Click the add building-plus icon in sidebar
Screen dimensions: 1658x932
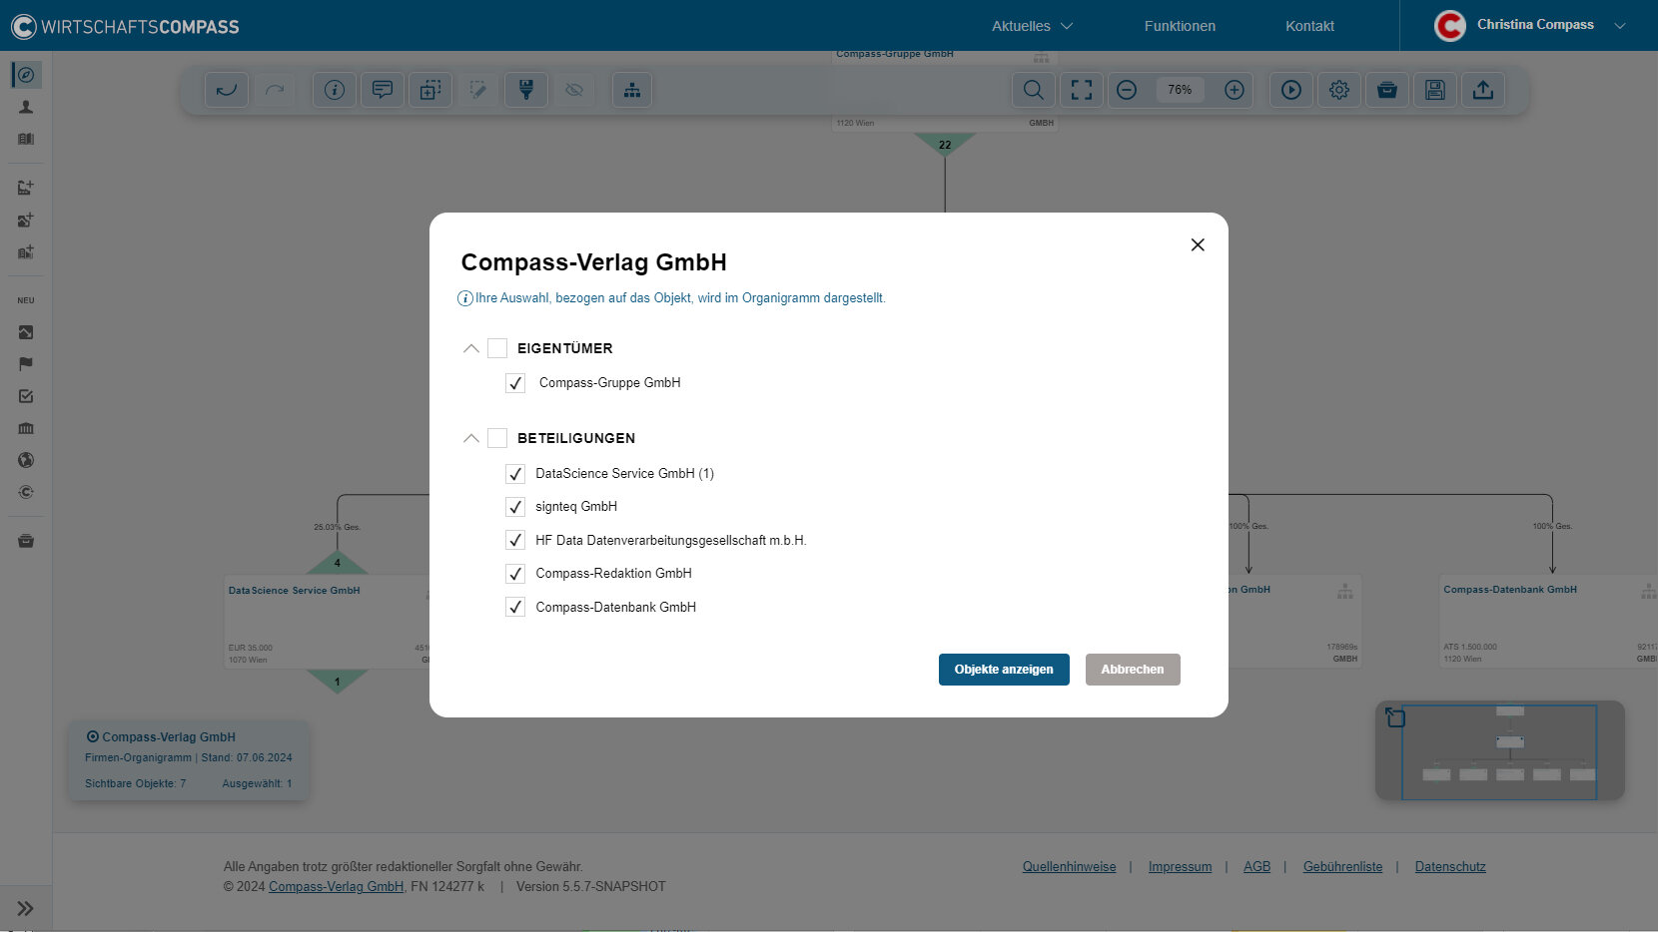coord(26,251)
